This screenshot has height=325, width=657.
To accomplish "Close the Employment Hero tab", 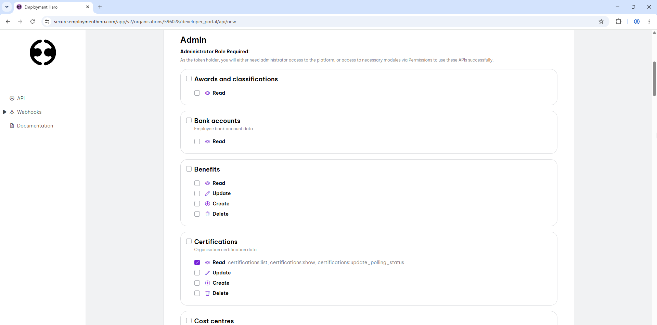I will pos(88,7).
